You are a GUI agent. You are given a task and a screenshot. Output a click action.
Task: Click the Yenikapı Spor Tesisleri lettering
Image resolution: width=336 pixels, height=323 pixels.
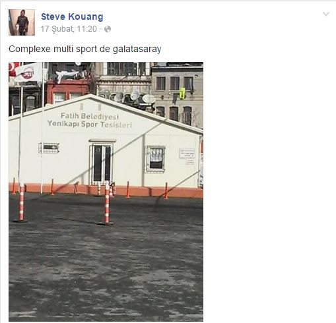(x=90, y=125)
